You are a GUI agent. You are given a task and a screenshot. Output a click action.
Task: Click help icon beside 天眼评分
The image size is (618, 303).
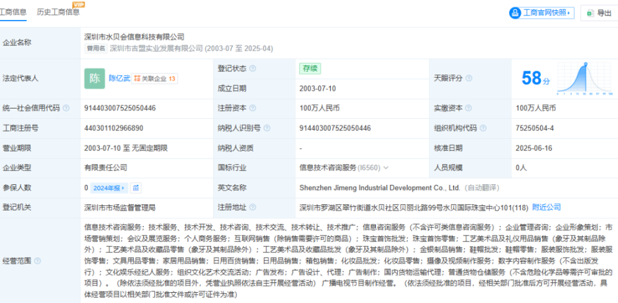tap(469, 78)
